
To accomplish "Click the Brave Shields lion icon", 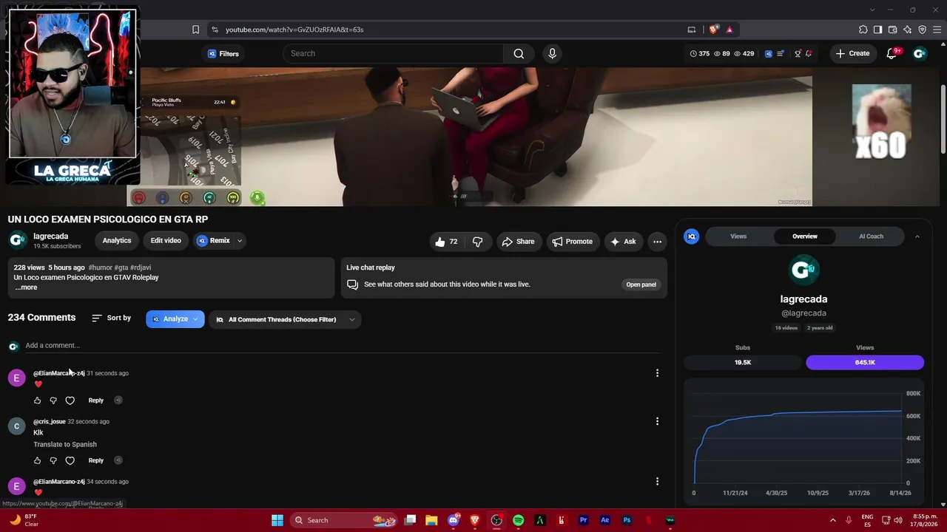I will [x=713, y=30].
